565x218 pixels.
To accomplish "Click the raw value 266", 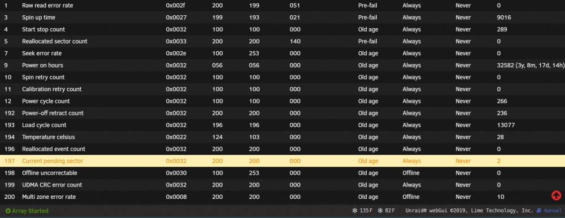I will tap(502, 101).
